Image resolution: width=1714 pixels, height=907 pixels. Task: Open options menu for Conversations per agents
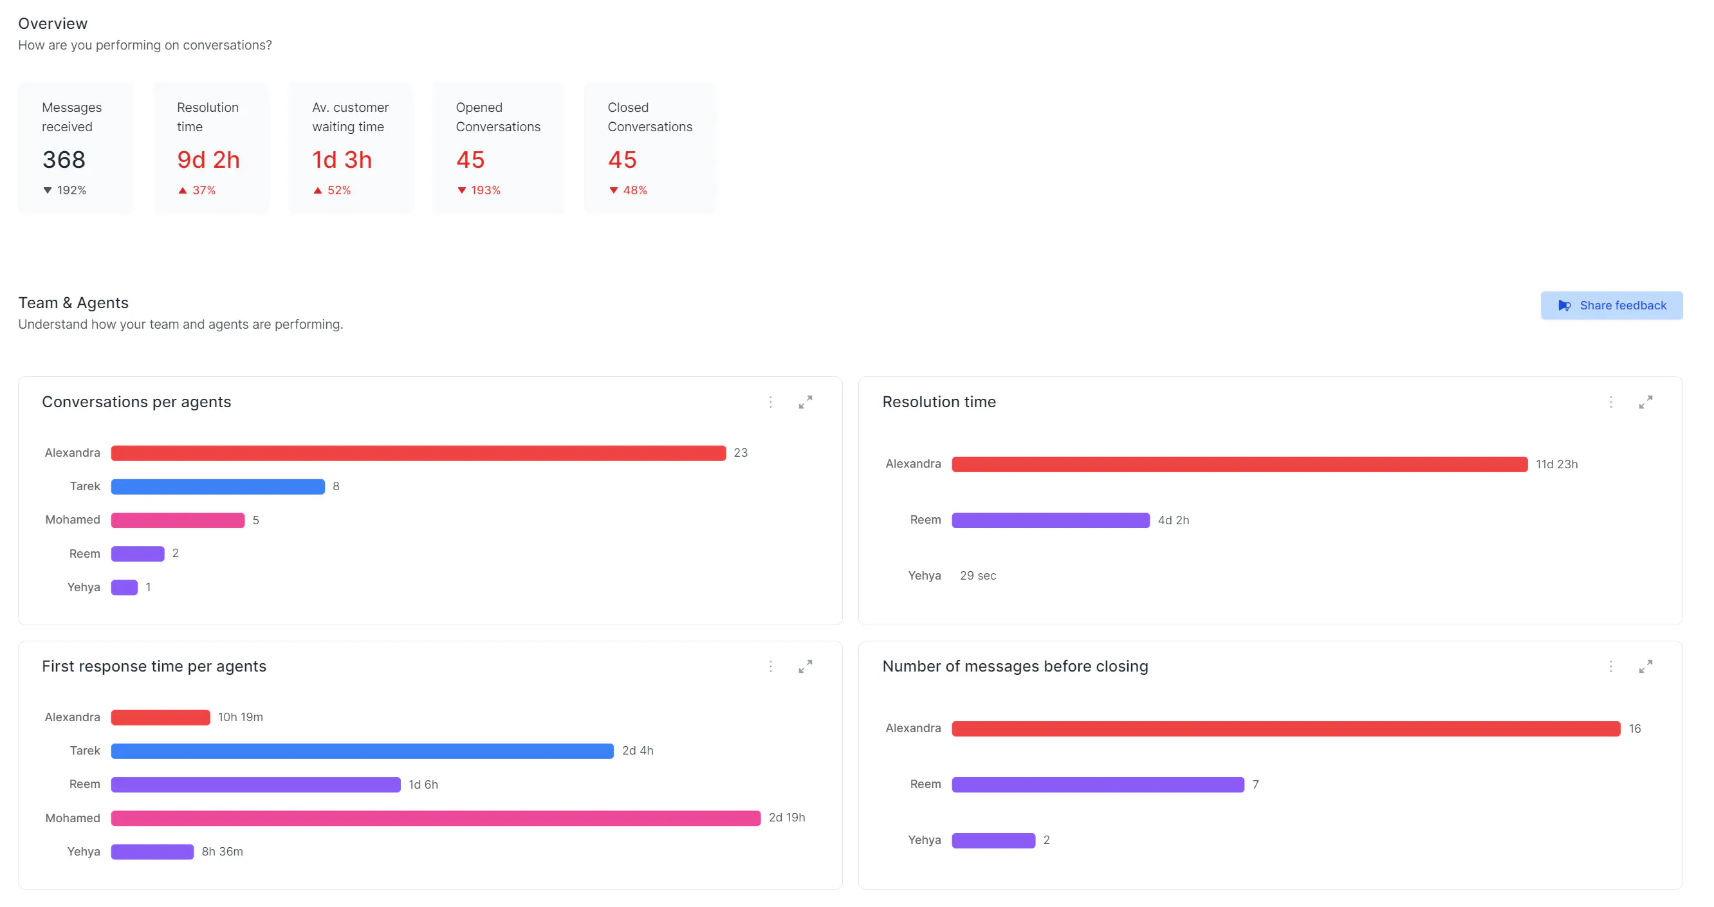(x=771, y=402)
